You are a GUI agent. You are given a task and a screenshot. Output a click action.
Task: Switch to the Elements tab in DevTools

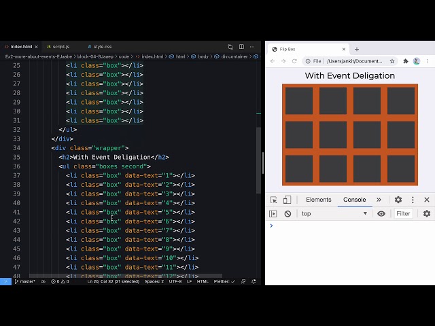tap(319, 200)
